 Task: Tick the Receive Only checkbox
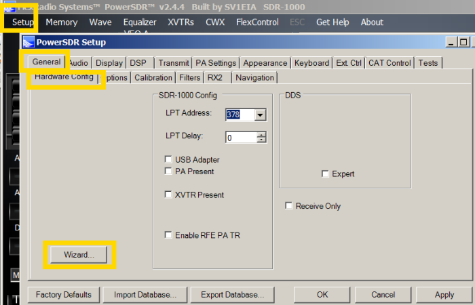[x=288, y=206]
